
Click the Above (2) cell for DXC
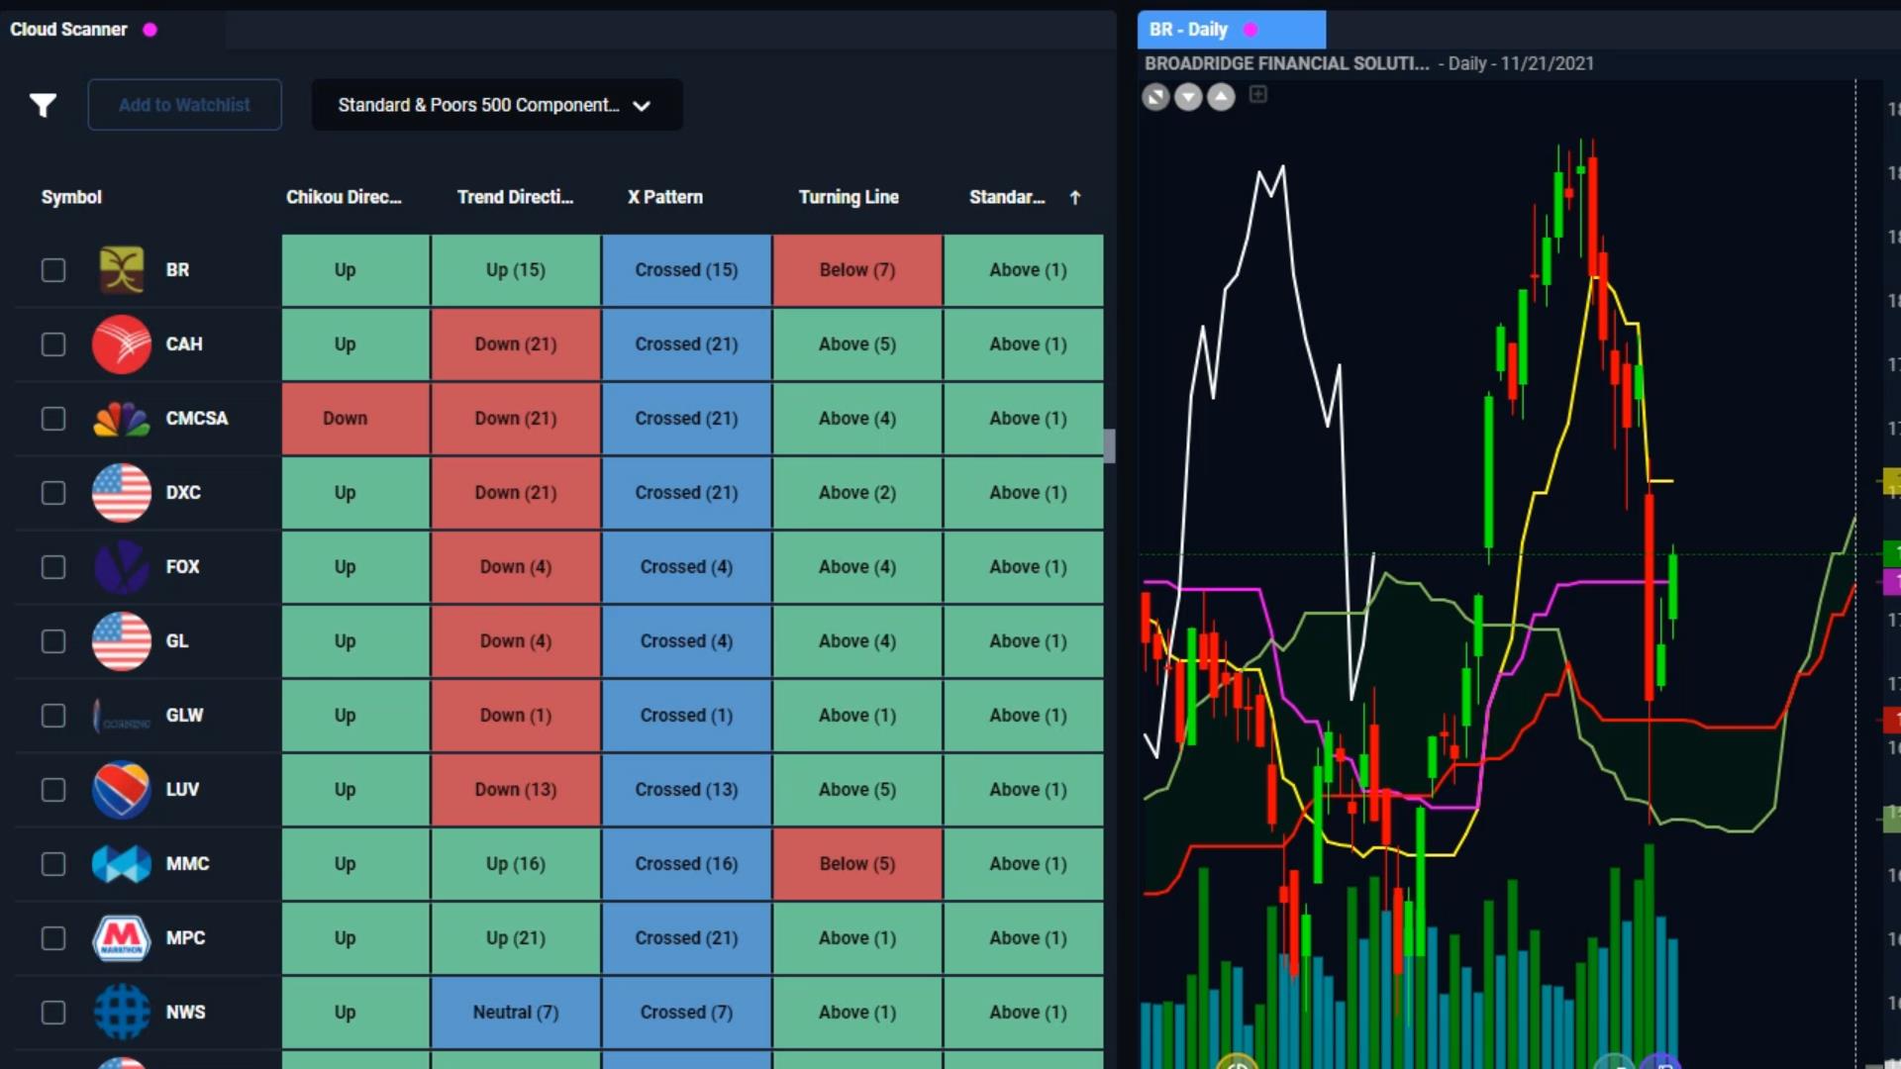(857, 493)
